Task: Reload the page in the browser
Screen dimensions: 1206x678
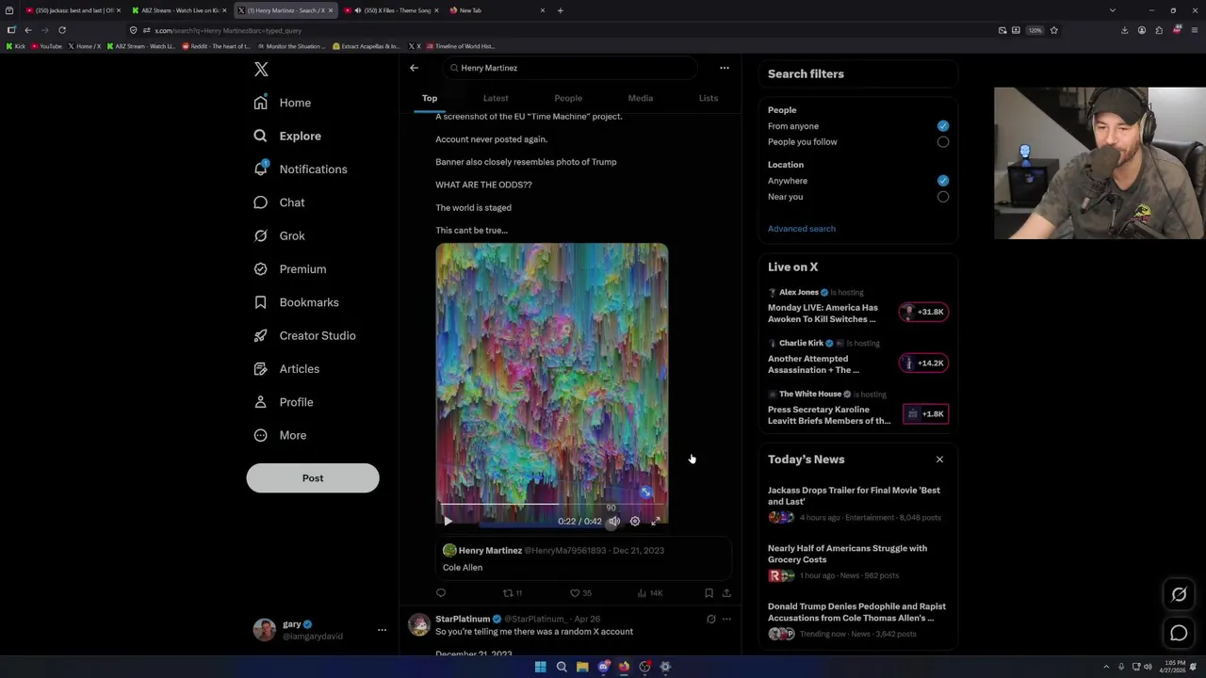Action: point(62,30)
